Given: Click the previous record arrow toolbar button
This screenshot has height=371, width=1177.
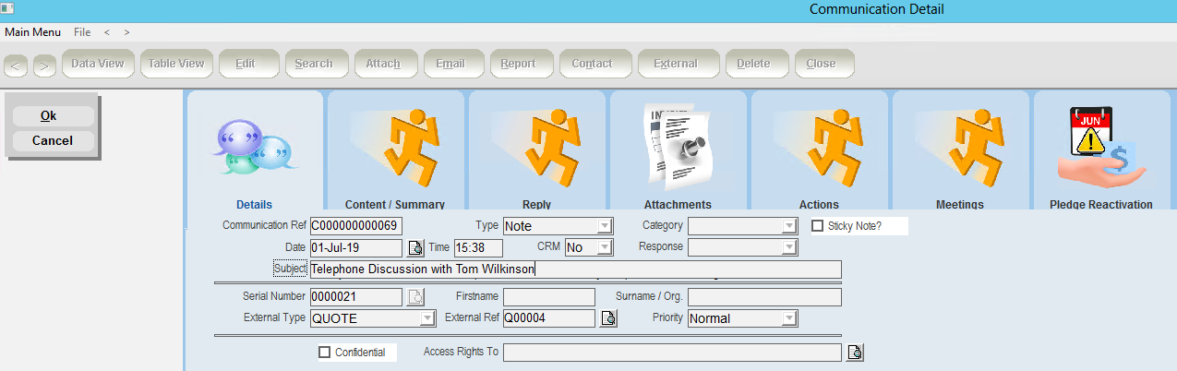Looking at the screenshot, I should pos(16,66).
